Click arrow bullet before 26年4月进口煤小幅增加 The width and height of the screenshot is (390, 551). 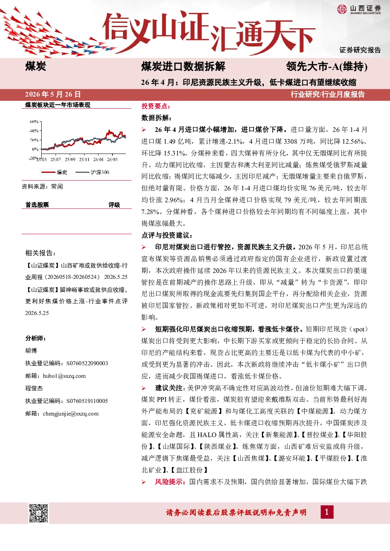[x=144, y=130]
